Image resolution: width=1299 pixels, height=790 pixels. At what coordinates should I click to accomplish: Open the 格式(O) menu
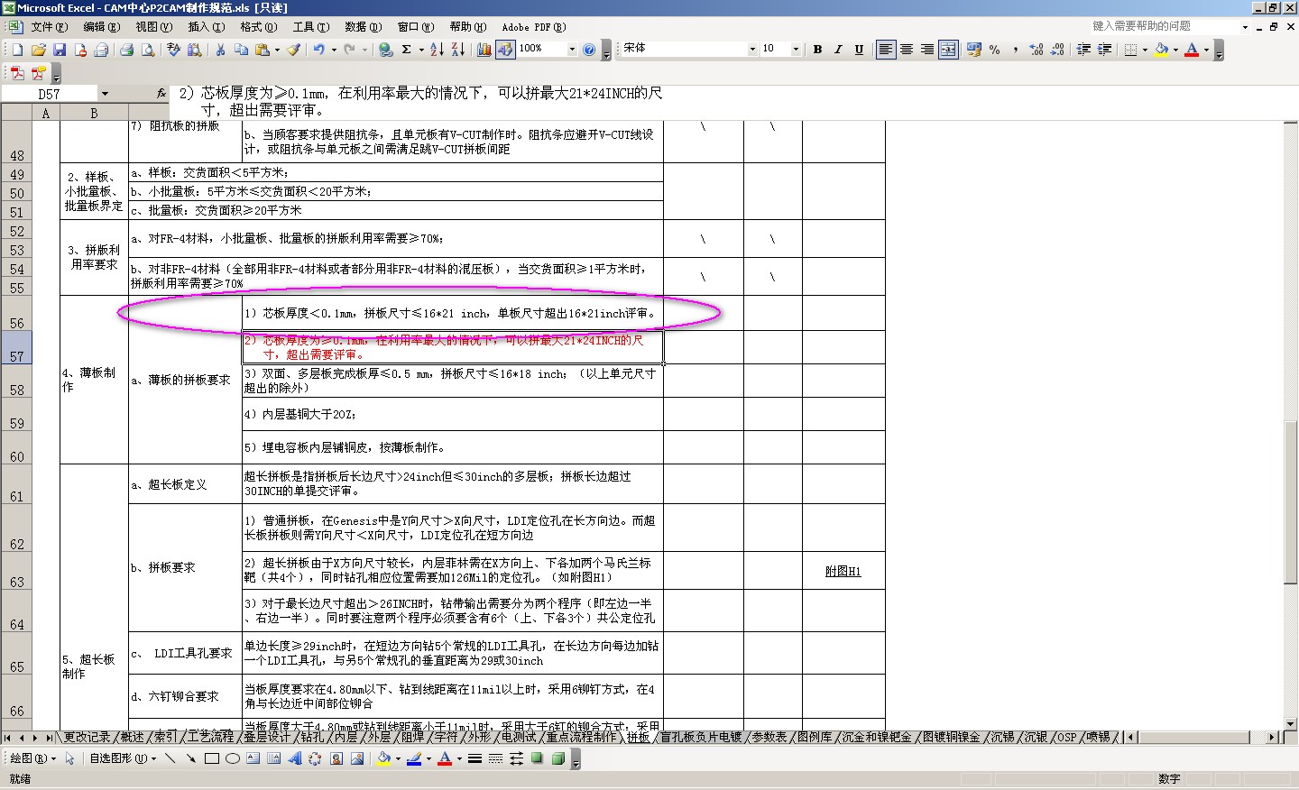coord(257,27)
